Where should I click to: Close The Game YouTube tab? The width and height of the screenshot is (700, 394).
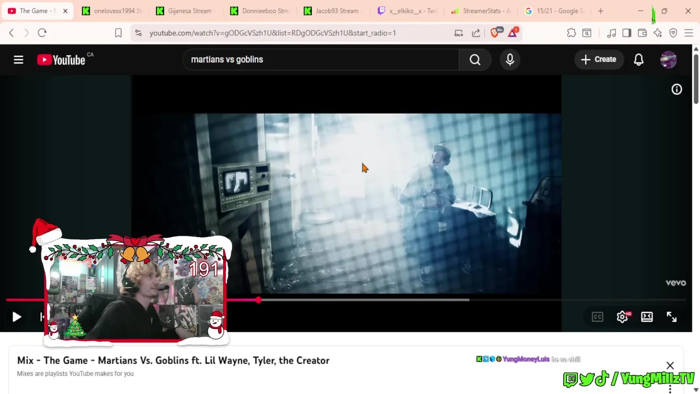(65, 11)
